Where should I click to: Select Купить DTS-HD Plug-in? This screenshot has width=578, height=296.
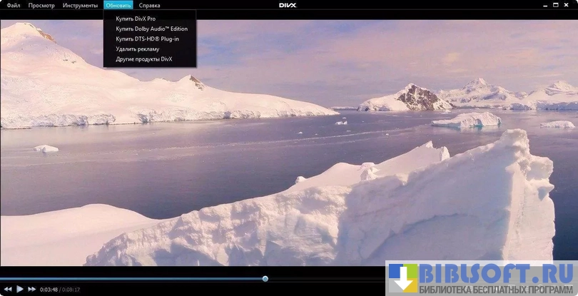(147, 39)
